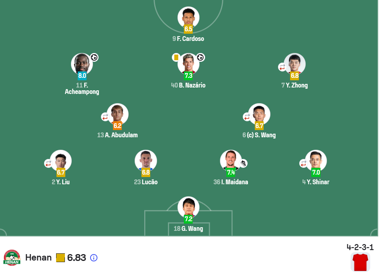This screenshot has width=379, height=279.
Task: Click the assist boot icon on I. Maidana
Action: [244, 163]
